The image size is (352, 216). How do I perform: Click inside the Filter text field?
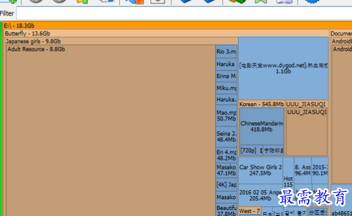[184, 14]
